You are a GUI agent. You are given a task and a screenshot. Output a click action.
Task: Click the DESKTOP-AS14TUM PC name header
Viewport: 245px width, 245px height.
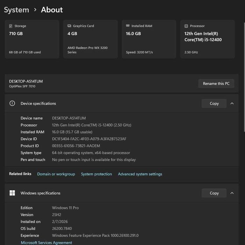(26, 81)
